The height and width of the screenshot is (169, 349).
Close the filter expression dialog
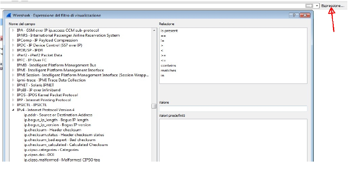pyautogui.click(x=305, y=15)
